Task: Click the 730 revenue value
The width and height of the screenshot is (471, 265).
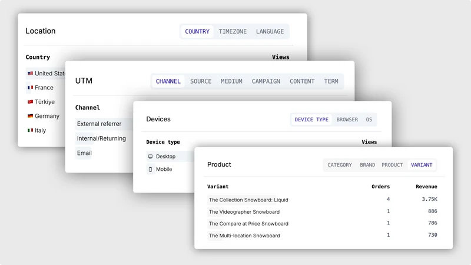Action: pos(433,235)
